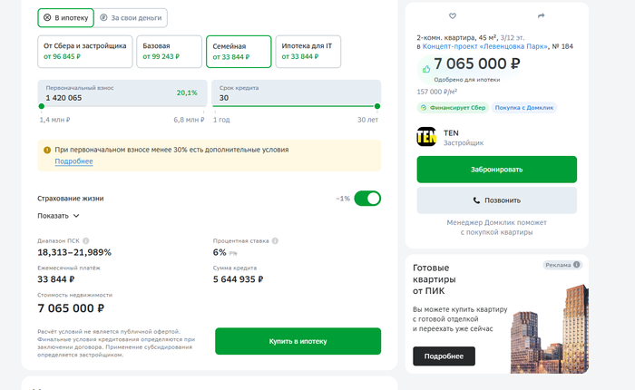Click the share arrow icon

coord(541,16)
